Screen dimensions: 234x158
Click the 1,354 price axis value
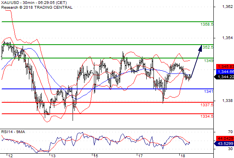(227, 38)
